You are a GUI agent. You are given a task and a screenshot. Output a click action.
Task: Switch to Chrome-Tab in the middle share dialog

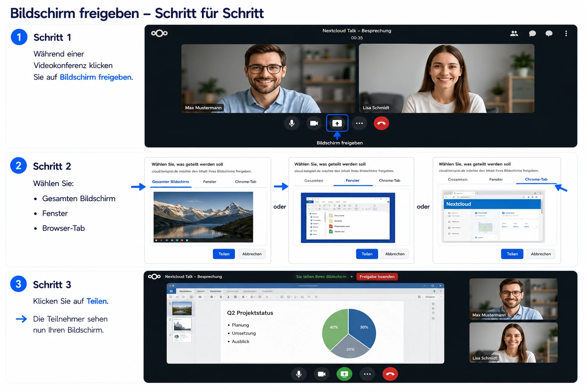[x=390, y=181]
